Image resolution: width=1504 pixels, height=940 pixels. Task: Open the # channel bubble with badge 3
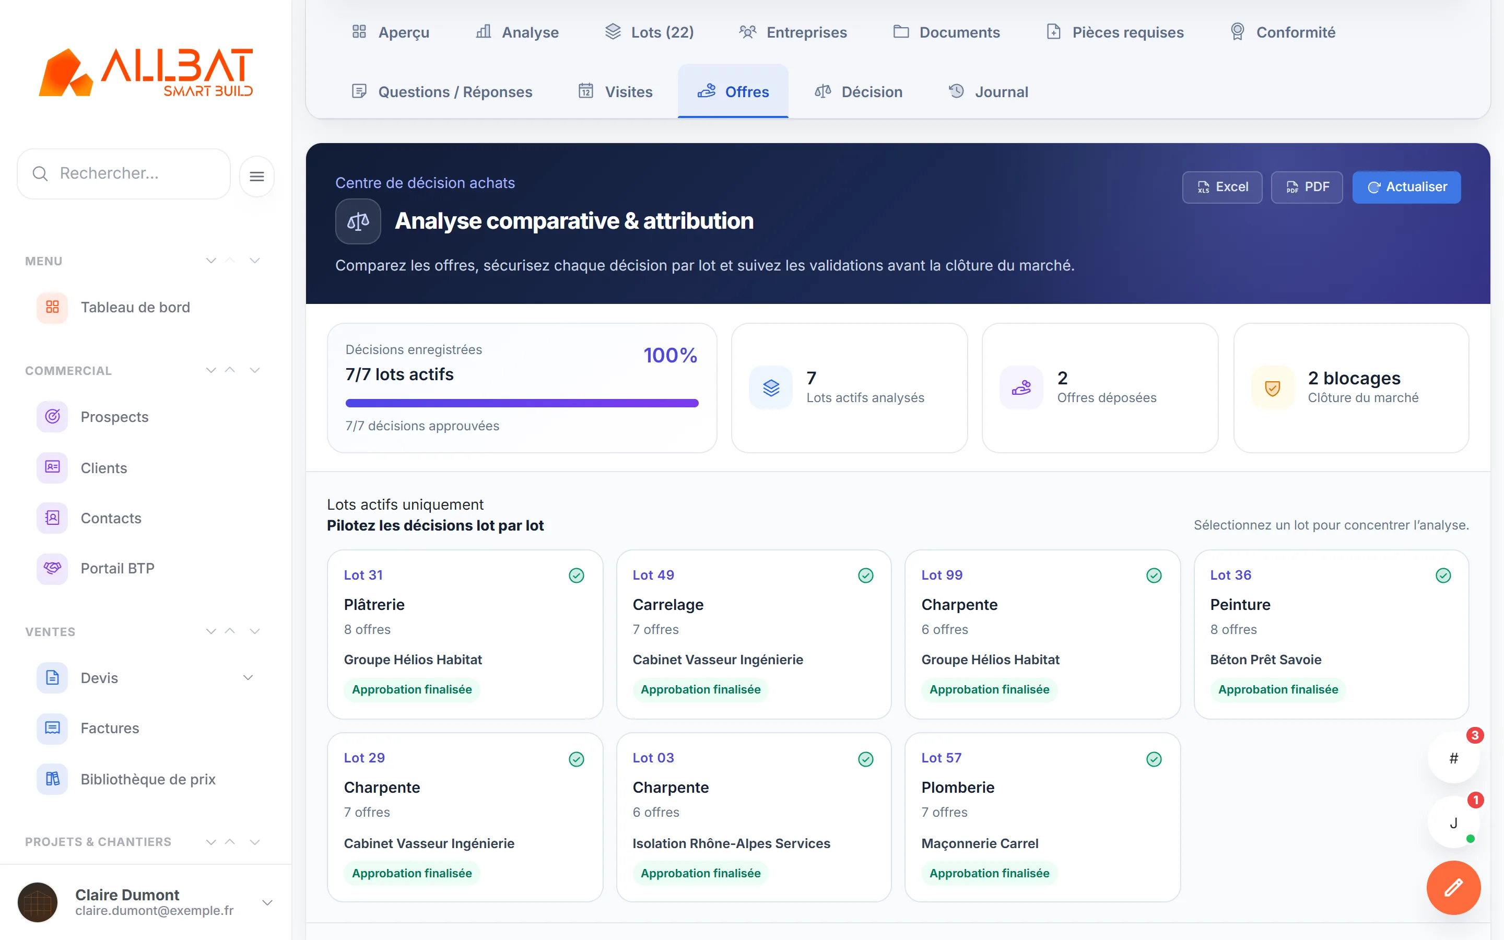pos(1454,758)
